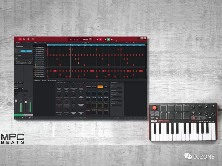
Task: Select the WAVE view tab
Action: (x=40, y=43)
